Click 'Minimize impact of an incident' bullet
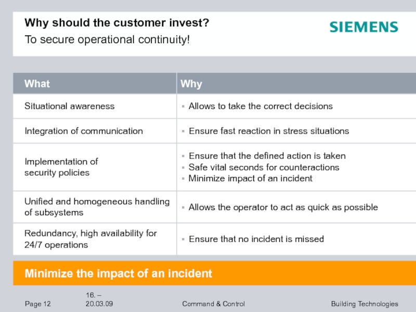The height and width of the screenshot is (312, 416). pyautogui.click(x=251, y=178)
